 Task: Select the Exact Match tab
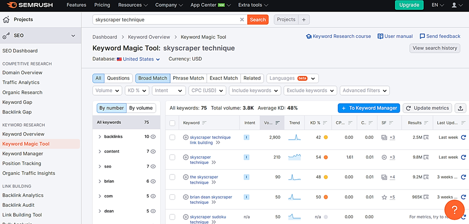pos(224,78)
